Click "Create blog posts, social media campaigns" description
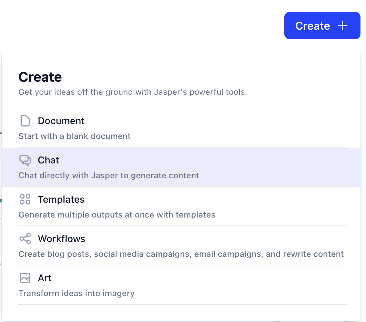This screenshot has width=366, height=322. [181, 254]
